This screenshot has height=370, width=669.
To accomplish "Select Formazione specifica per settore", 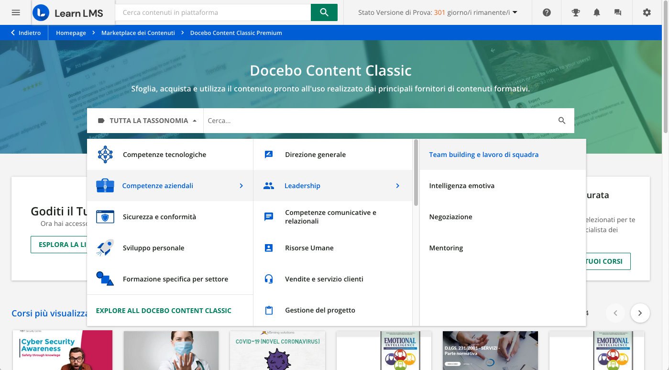I will pyautogui.click(x=170, y=279).
